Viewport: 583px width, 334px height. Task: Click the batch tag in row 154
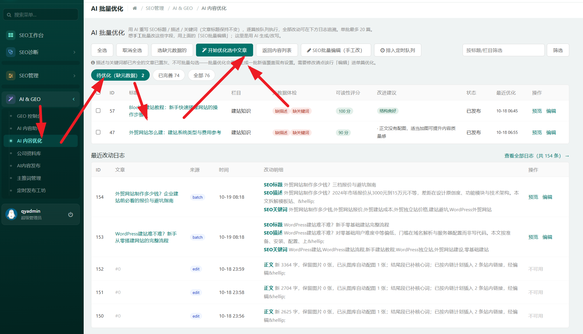coord(198,197)
